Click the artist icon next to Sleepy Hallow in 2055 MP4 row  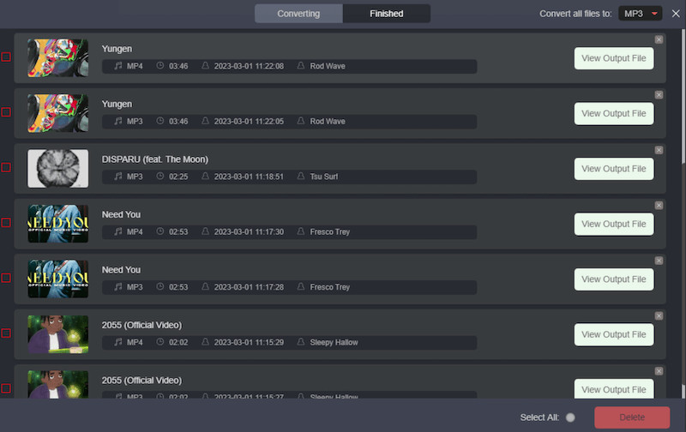point(301,342)
